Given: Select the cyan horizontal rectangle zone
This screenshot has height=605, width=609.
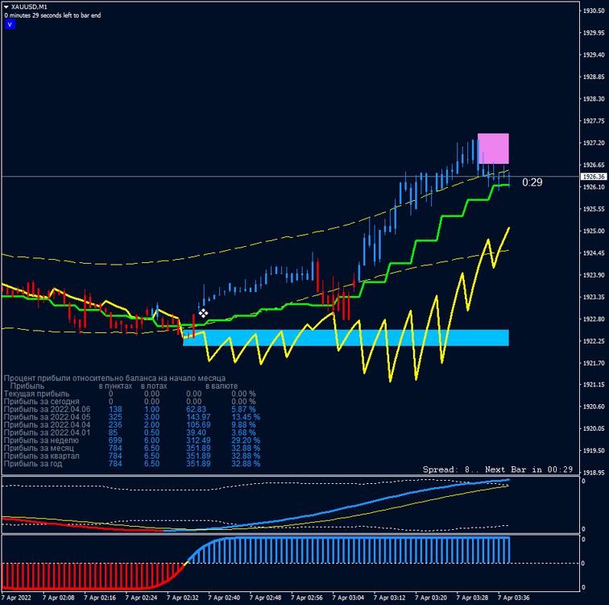Looking at the screenshot, I should (x=346, y=337).
